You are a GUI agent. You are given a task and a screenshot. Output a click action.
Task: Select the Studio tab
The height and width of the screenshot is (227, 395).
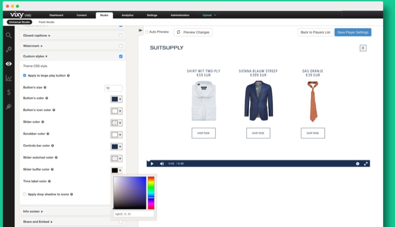click(x=104, y=15)
